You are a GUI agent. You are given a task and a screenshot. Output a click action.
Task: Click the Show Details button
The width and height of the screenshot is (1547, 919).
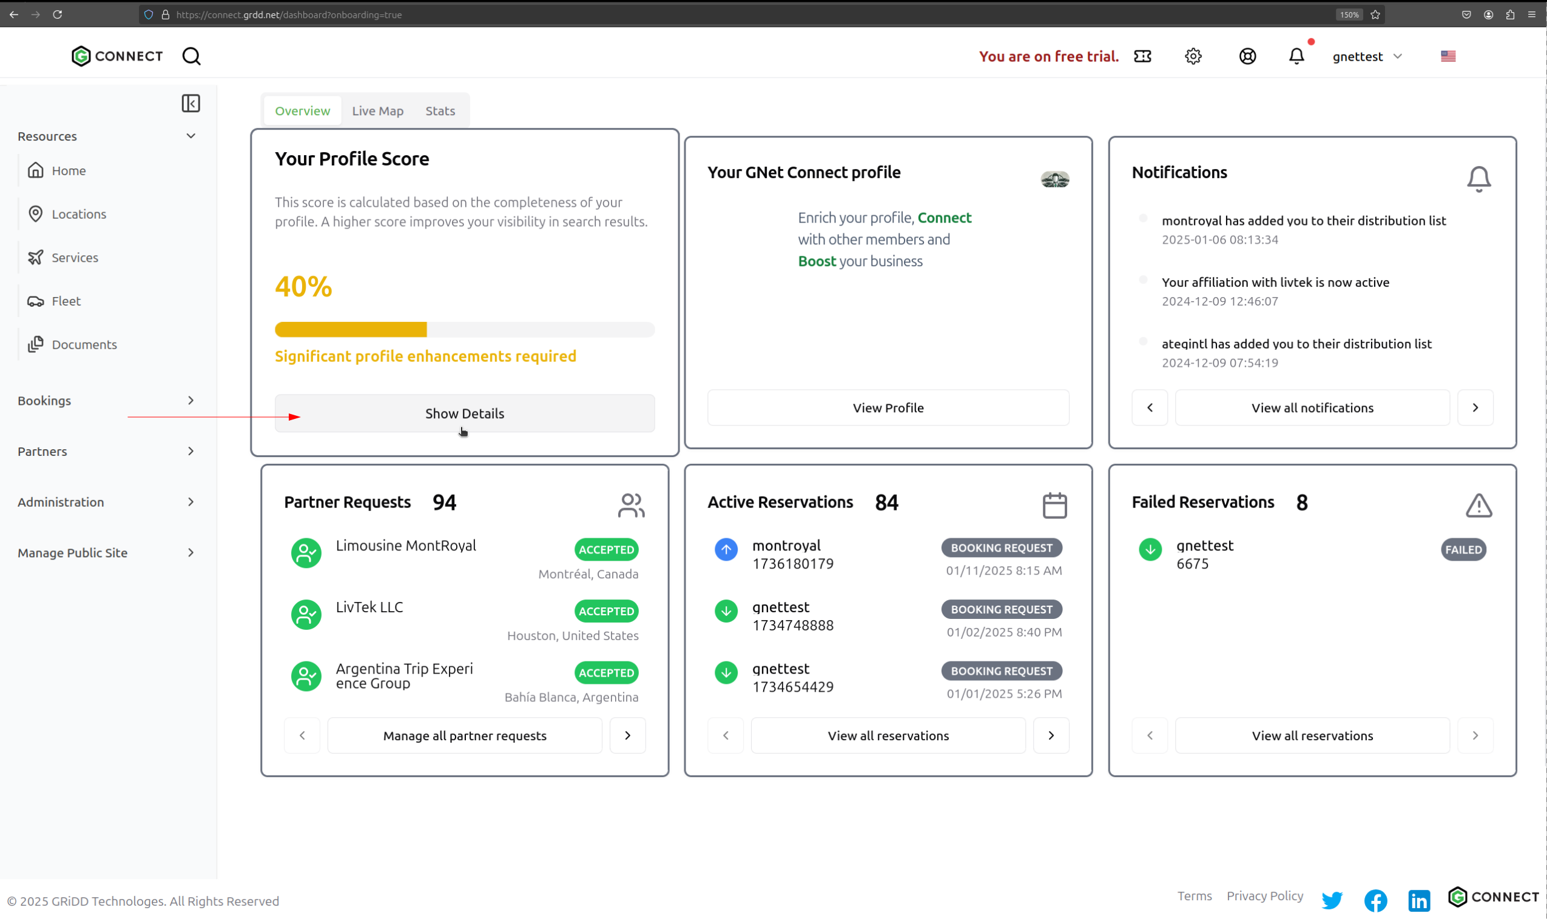(x=465, y=413)
